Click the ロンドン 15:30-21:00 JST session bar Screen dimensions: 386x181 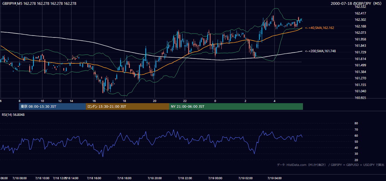pyautogui.click(x=127, y=106)
